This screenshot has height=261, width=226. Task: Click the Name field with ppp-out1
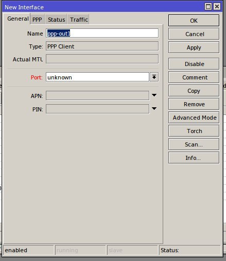click(102, 33)
